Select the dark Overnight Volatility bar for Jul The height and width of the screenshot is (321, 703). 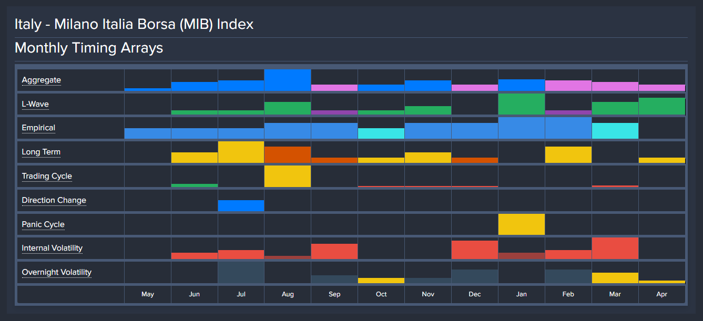pos(241,272)
